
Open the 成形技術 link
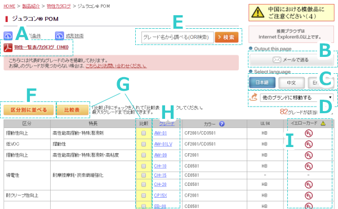point(74,35)
